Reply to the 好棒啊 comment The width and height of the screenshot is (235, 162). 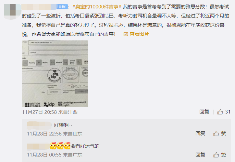coord(200,133)
